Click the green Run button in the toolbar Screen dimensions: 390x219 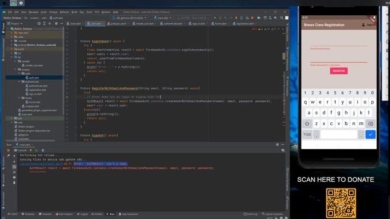215,18
